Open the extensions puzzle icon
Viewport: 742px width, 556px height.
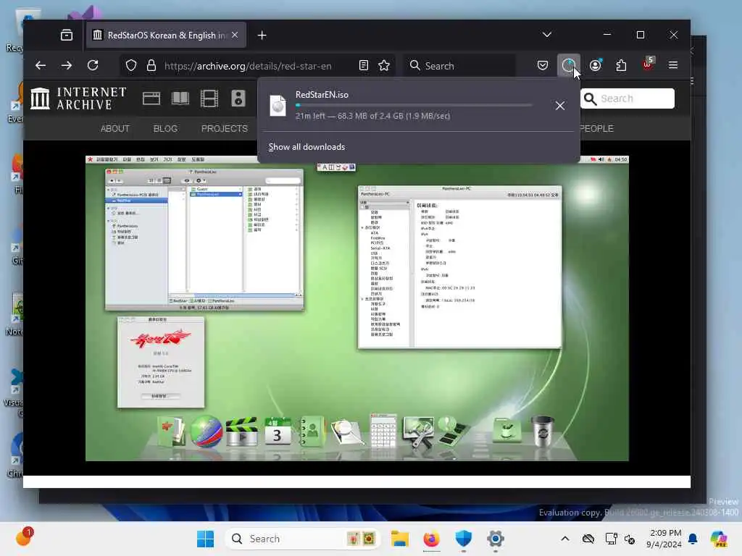(621, 65)
